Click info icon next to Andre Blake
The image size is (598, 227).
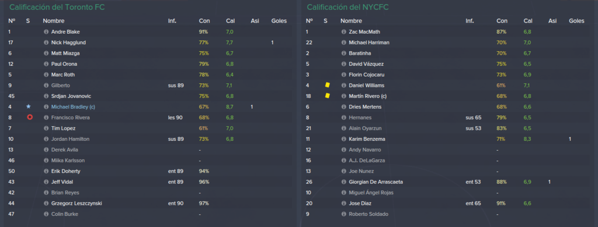46,32
